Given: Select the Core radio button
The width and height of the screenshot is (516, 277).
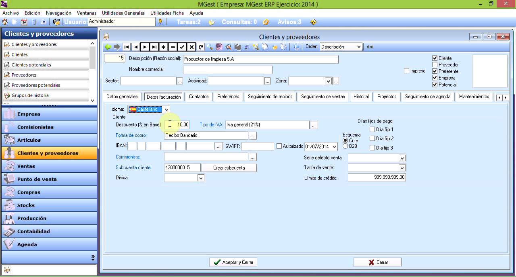Looking at the screenshot, I should coord(345,140).
